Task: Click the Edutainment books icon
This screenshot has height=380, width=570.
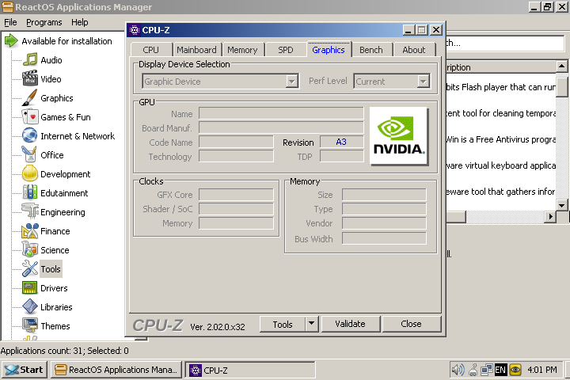Action: (30, 192)
